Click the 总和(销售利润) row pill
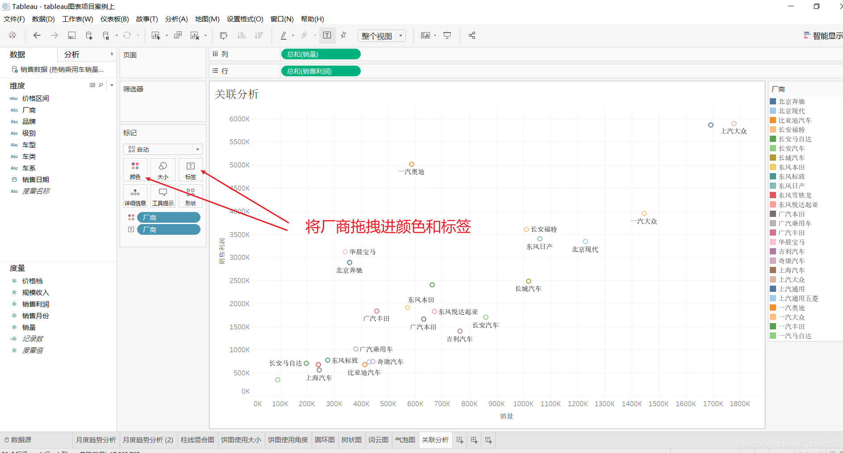The height and width of the screenshot is (453, 843). point(321,71)
